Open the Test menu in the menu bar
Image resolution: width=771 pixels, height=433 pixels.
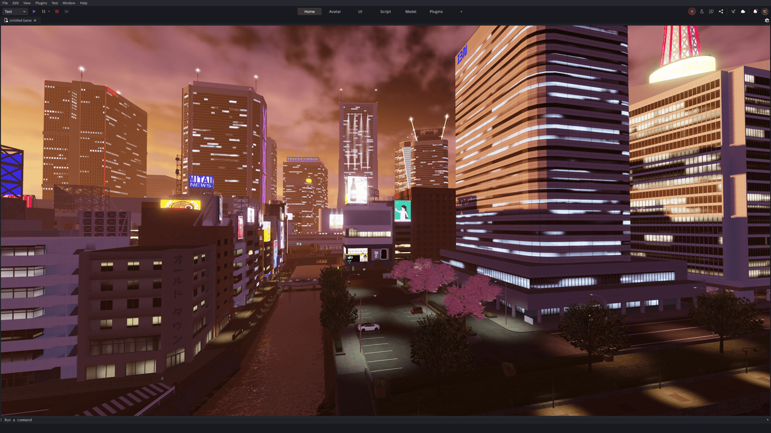click(x=54, y=3)
